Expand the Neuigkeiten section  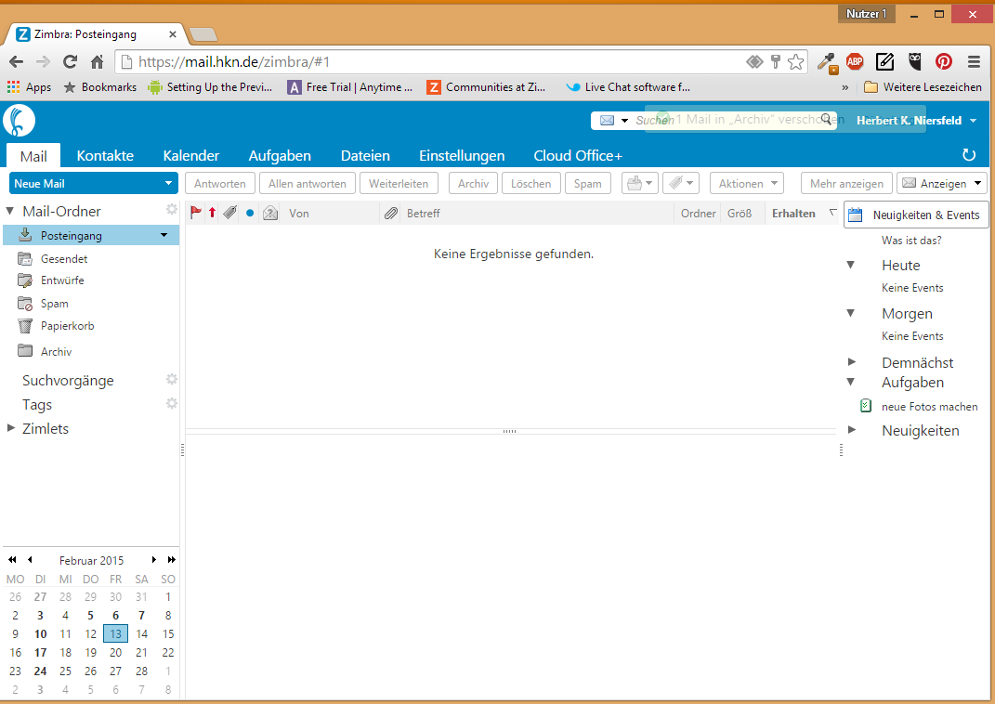pos(851,430)
